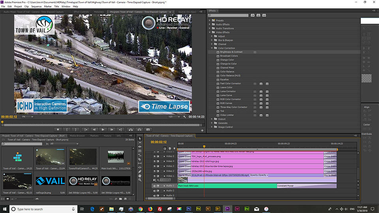Select the Hand tool
The width and height of the screenshot is (379, 213).
pyautogui.click(x=140, y=175)
